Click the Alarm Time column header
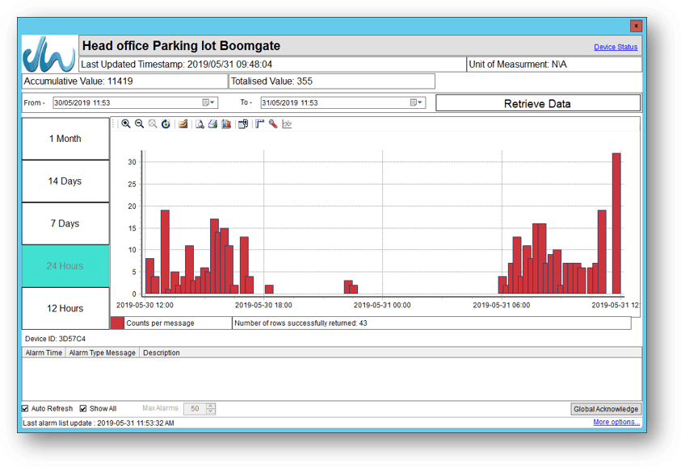681x467 pixels. (x=44, y=352)
